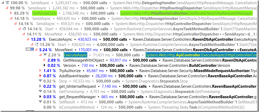Image resolution: width=259 pixels, height=112 pixels.
Task: Click the 459,521 ms value
Action: 70,24
